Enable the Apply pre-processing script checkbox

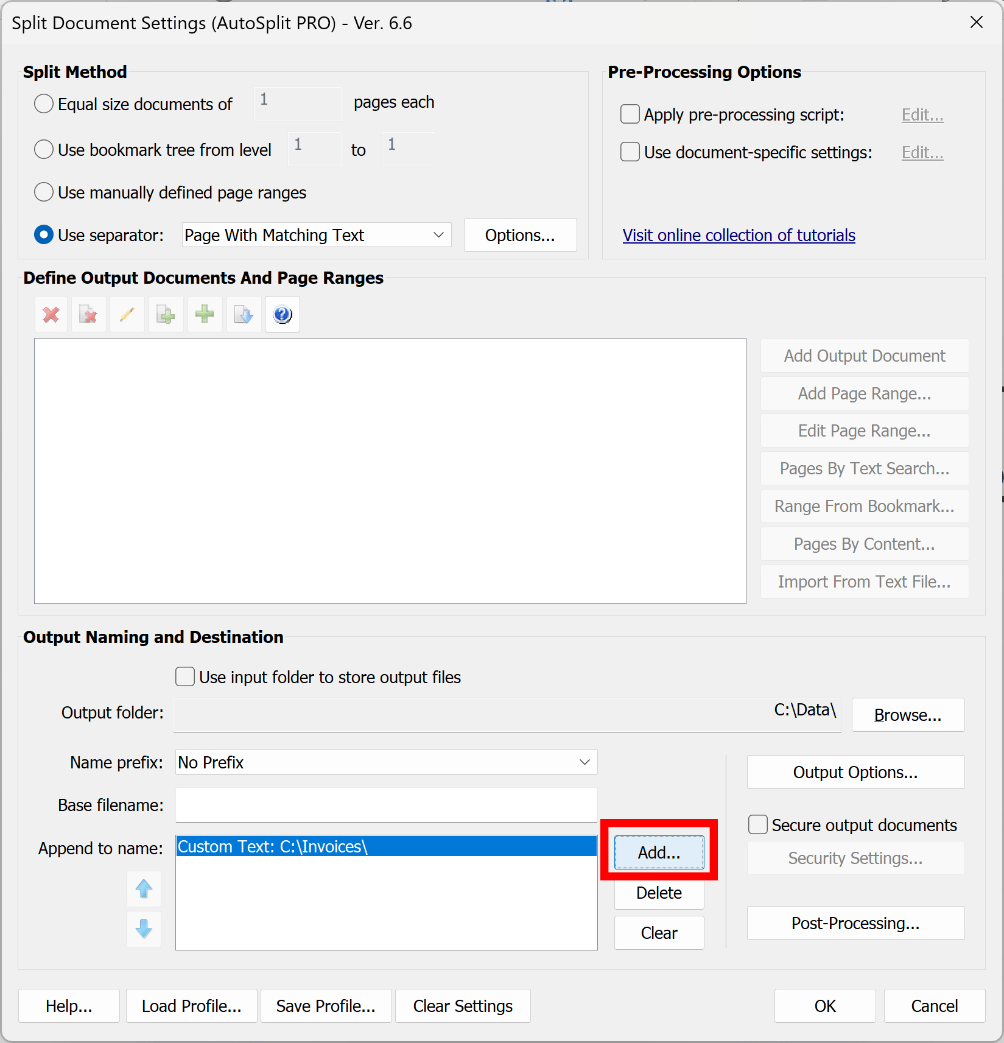click(630, 114)
